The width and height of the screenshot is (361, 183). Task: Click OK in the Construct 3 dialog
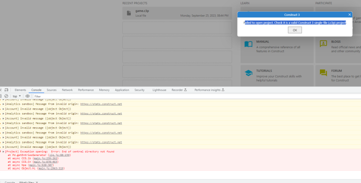point(295,30)
